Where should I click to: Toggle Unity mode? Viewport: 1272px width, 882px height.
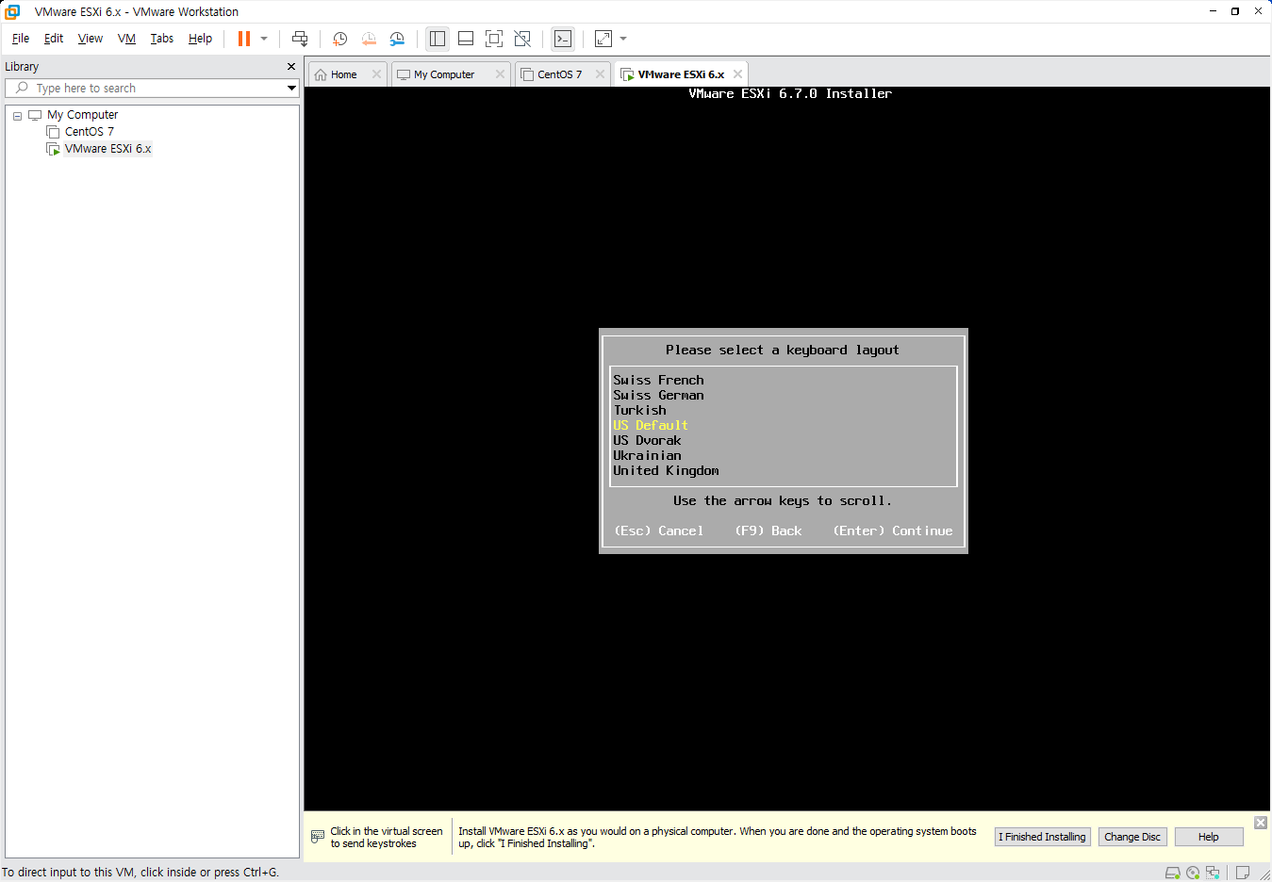pos(522,39)
